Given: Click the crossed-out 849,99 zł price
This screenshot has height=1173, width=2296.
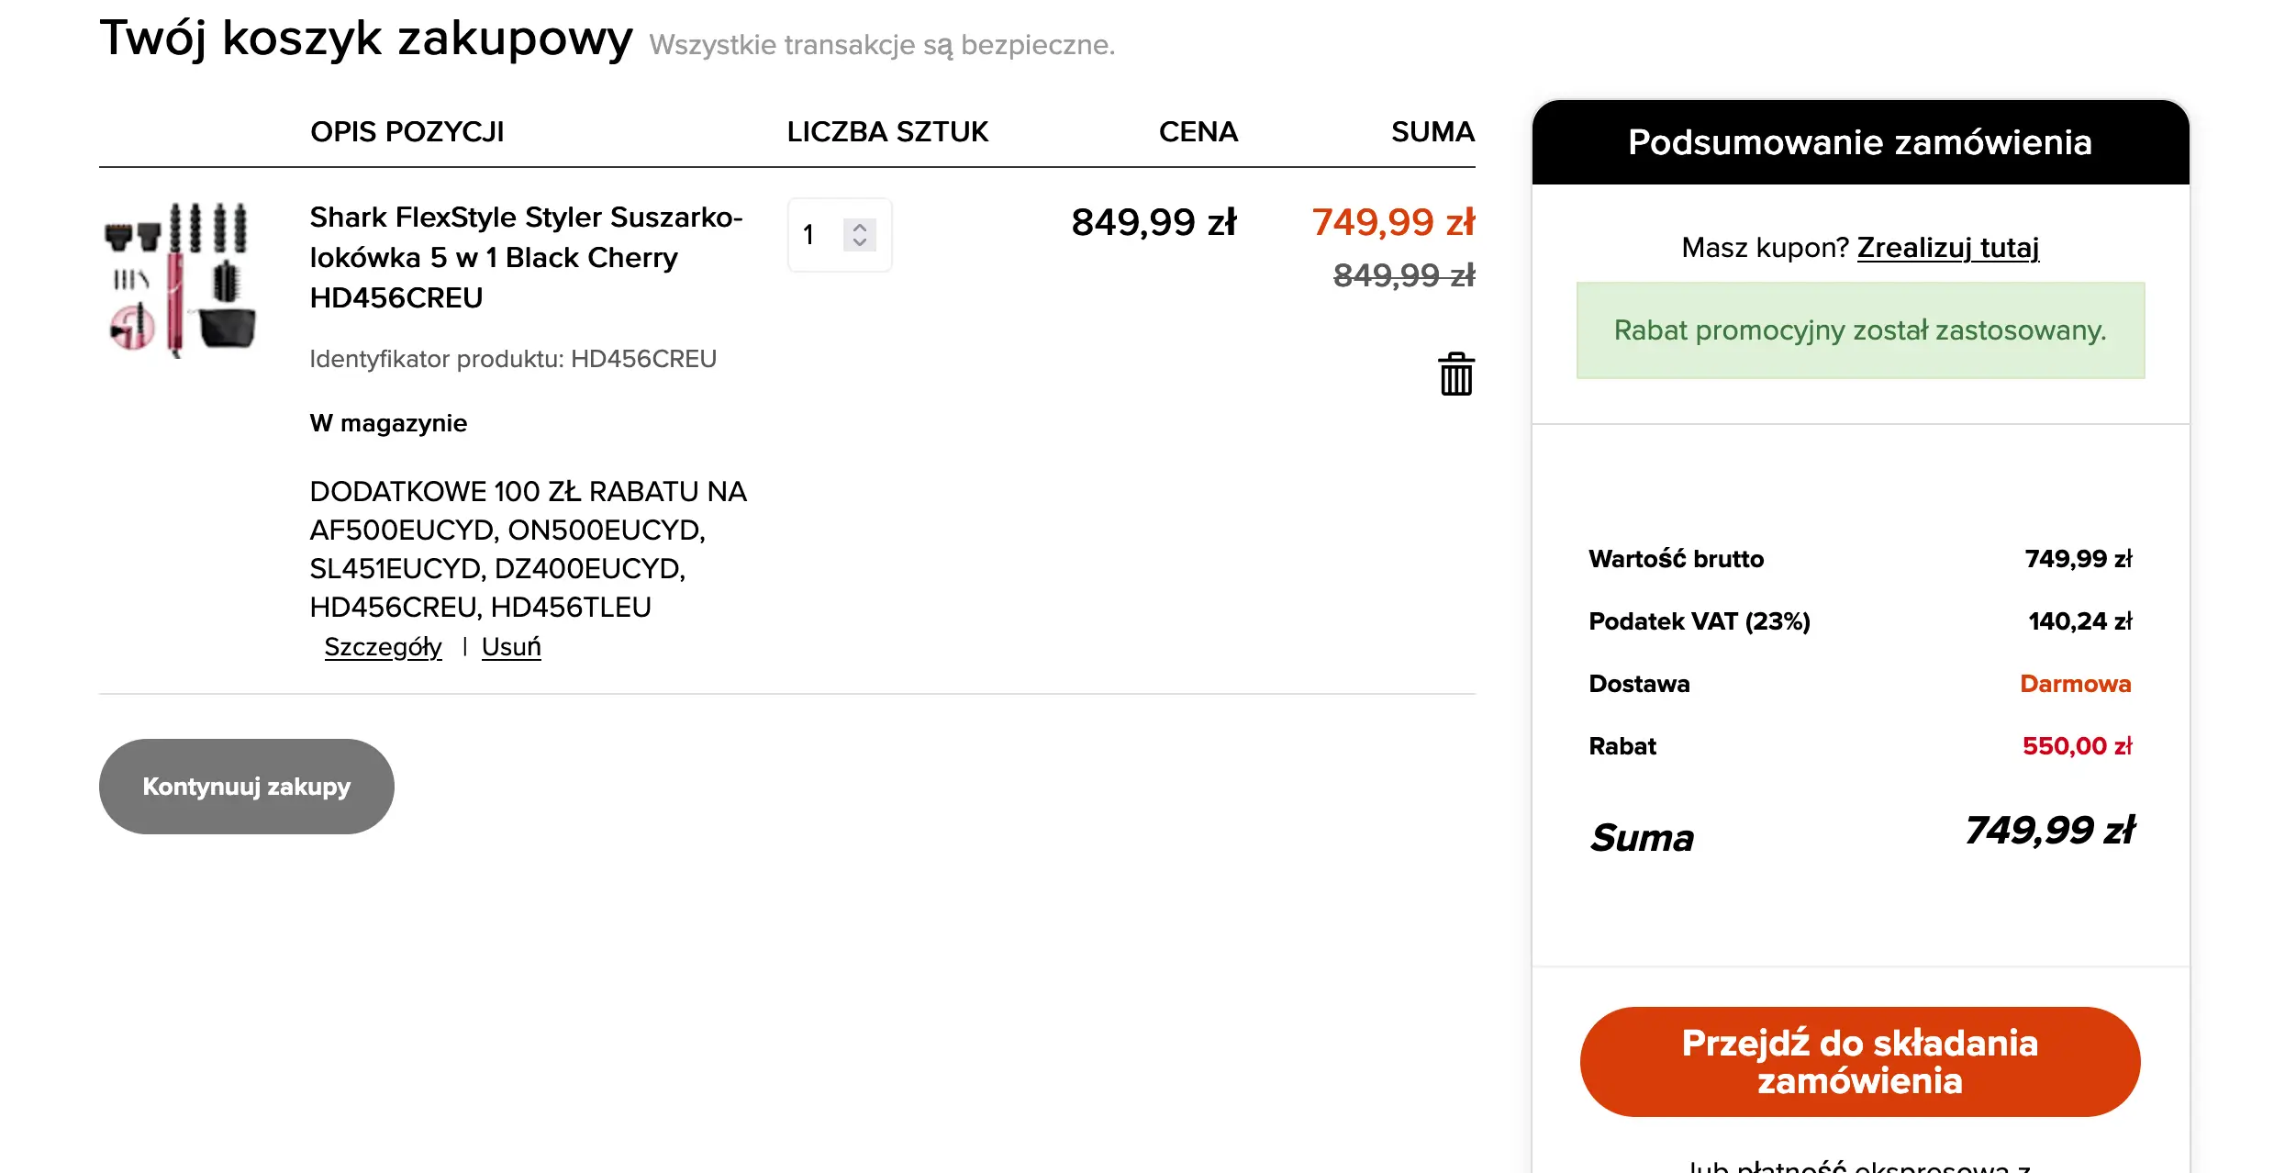Looking at the screenshot, I should tap(1403, 274).
